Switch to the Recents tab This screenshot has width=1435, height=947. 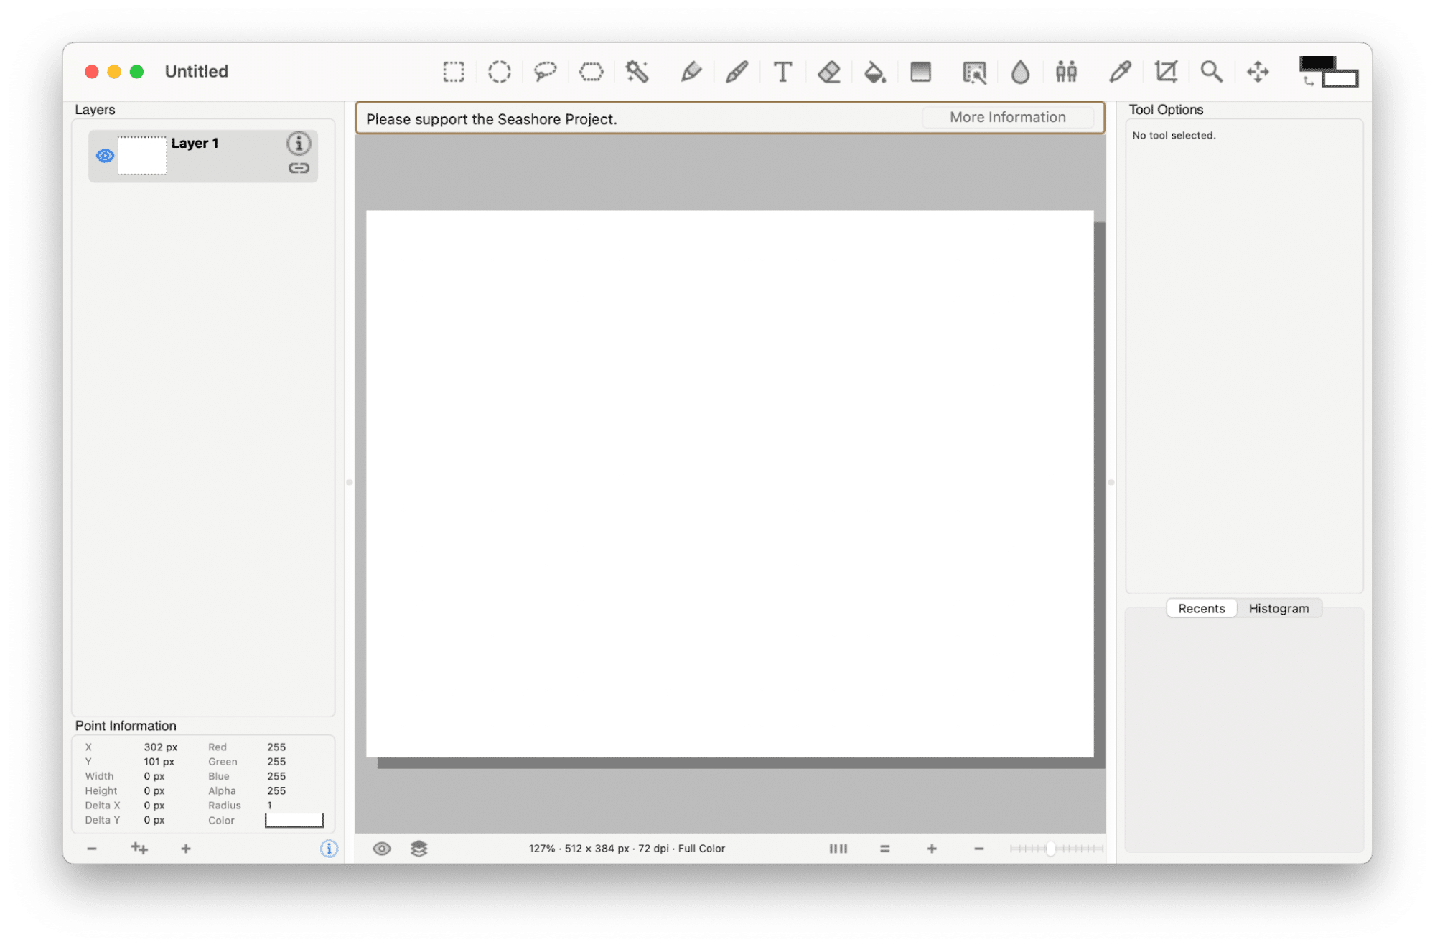(1201, 608)
